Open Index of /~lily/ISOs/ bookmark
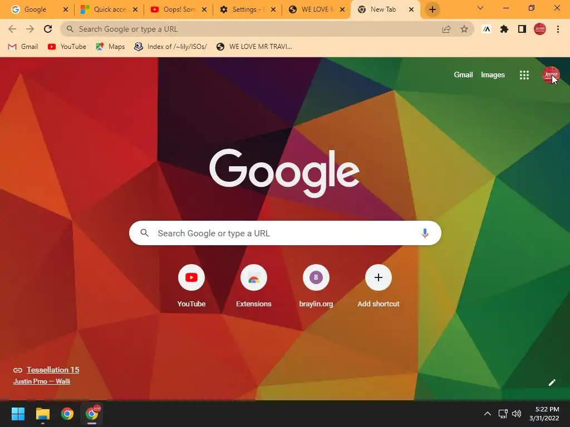 tap(170, 47)
